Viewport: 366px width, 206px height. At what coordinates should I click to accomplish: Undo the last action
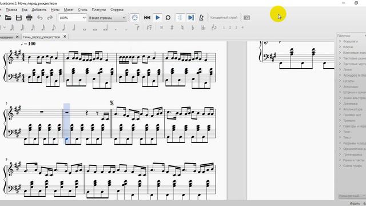[x=39, y=18]
